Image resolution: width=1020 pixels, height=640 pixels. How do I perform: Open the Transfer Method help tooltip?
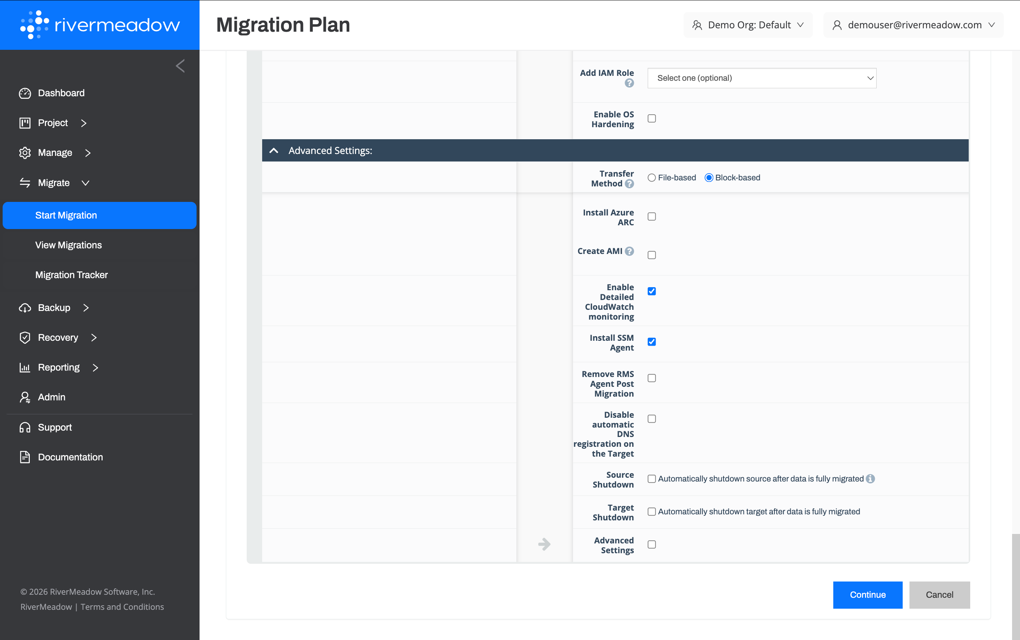point(629,184)
